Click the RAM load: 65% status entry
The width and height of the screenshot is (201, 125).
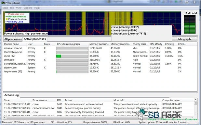122,122
